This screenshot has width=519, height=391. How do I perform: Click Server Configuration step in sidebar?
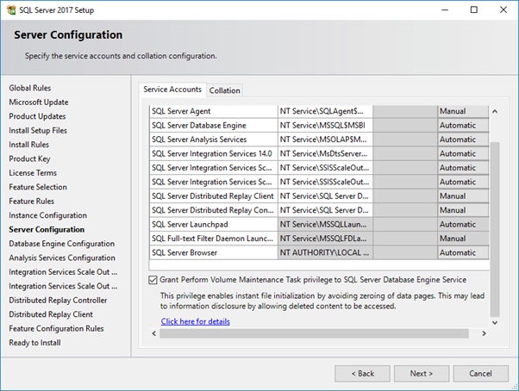point(47,229)
